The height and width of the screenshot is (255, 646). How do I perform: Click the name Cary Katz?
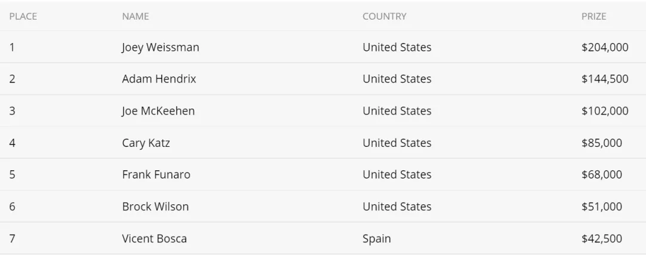146,143
